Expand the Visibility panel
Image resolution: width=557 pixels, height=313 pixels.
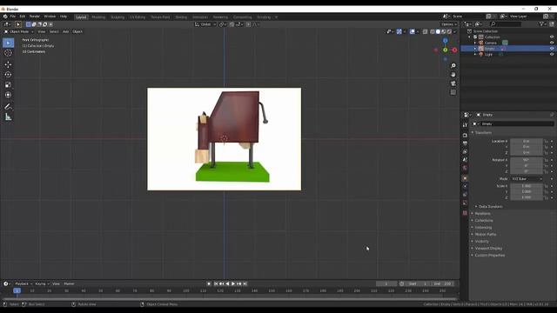[x=481, y=242]
